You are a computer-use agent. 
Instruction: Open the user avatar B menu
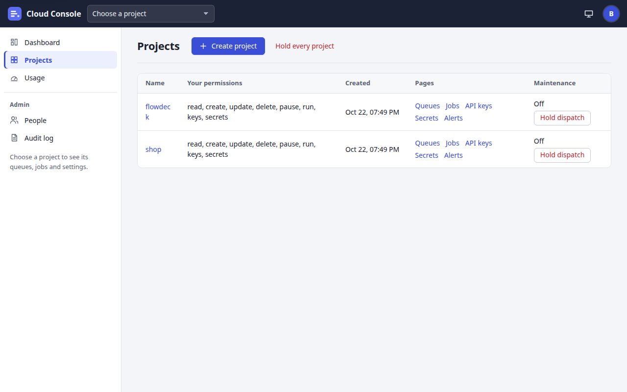(611, 14)
